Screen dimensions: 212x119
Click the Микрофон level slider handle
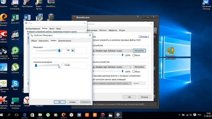[x=59, y=51]
